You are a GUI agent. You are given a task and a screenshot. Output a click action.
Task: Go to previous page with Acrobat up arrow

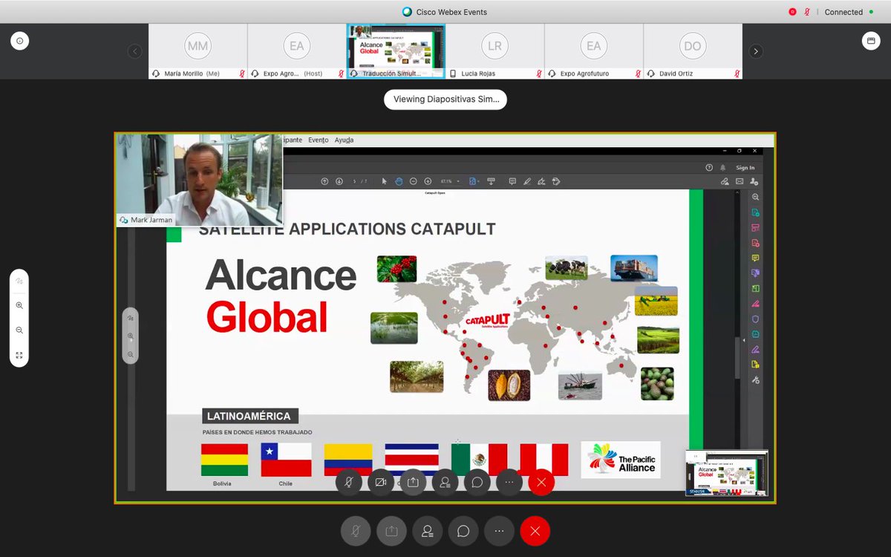click(x=324, y=181)
